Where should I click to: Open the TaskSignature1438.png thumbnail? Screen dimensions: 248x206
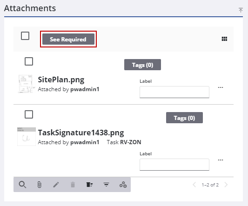pyautogui.click(x=27, y=137)
